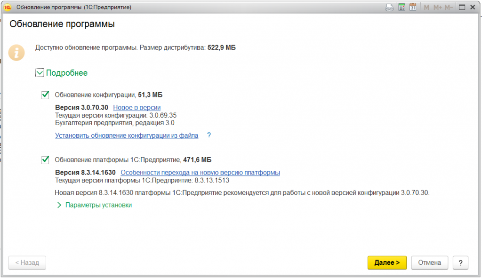482x278 pixels.
Task: Click Установить обновление конфигурации из файла
Action: pyautogui.click(x=127, y=135)
